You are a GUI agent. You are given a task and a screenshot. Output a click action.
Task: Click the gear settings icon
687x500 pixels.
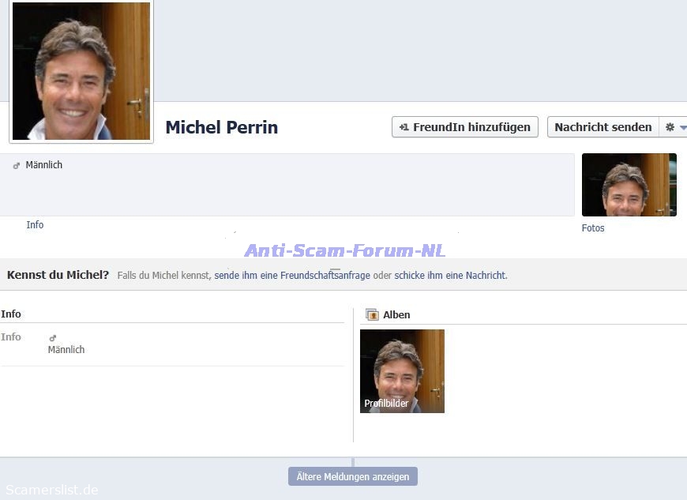(x=670, y=127)
